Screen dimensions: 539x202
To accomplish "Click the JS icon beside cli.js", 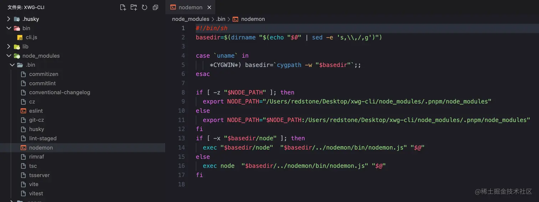I will 20,37.
